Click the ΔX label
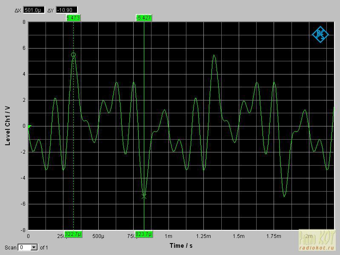Image resolution: width=340 pixels, height=255 pixels. pyautogui.click(x=18, y=10)
